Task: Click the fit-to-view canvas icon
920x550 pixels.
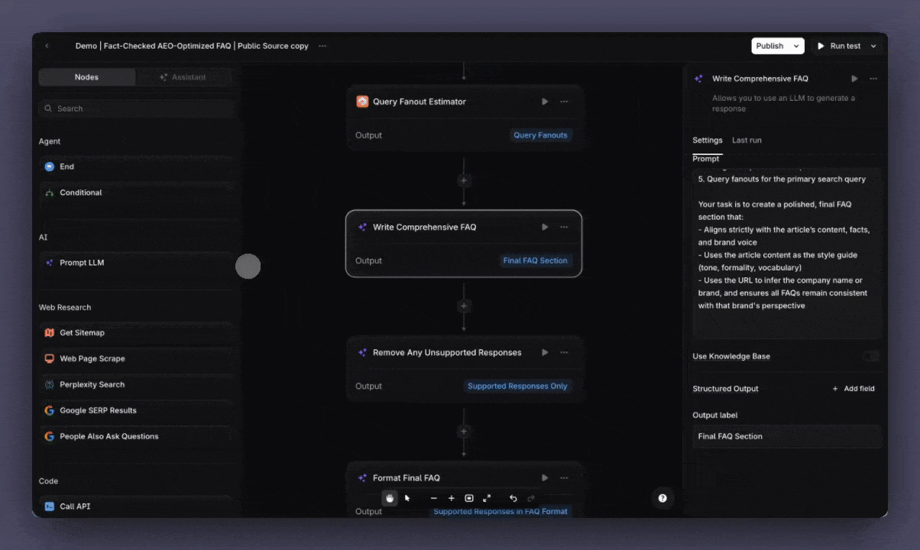Action: [x=469, y=498]
